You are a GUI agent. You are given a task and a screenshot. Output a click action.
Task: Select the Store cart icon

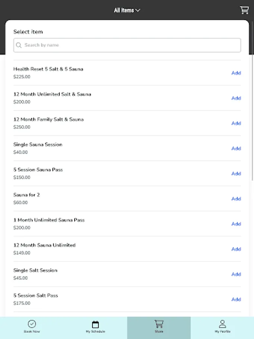pyautogui.click(x=159, y=324)
